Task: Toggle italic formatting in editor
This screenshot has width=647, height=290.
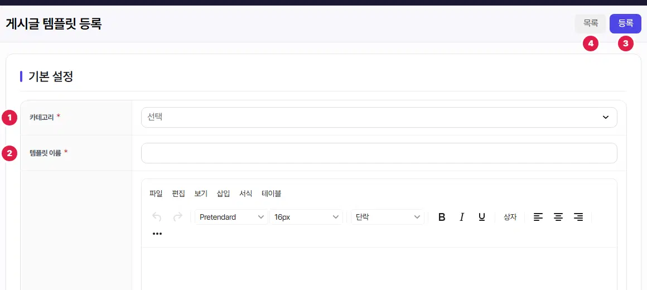Action: [462, 217]
